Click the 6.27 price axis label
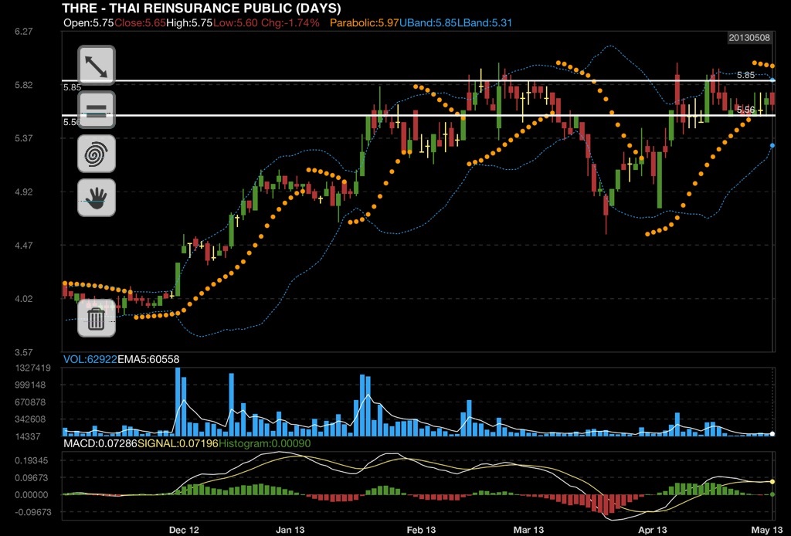 click(24, 31)
